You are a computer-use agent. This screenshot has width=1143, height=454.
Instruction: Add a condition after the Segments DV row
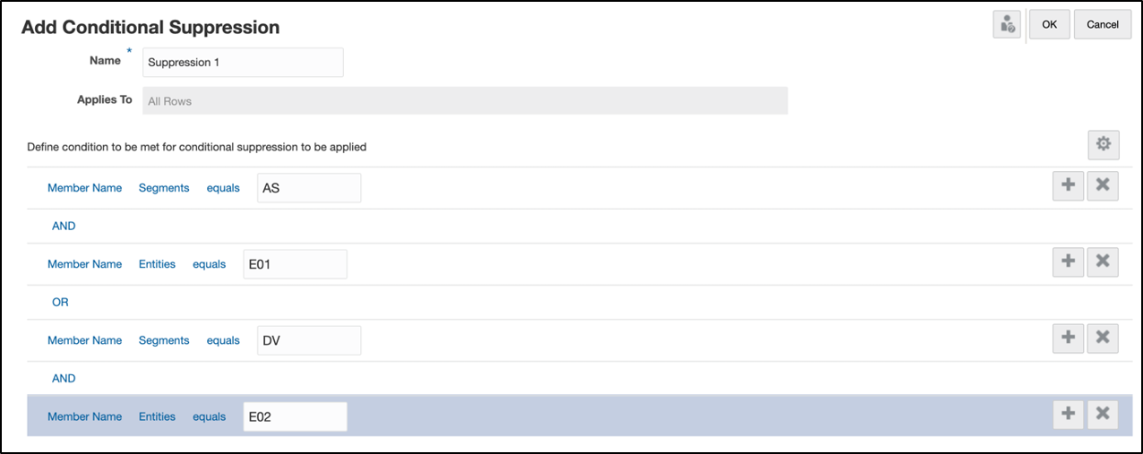click(x=1068, y=338)
